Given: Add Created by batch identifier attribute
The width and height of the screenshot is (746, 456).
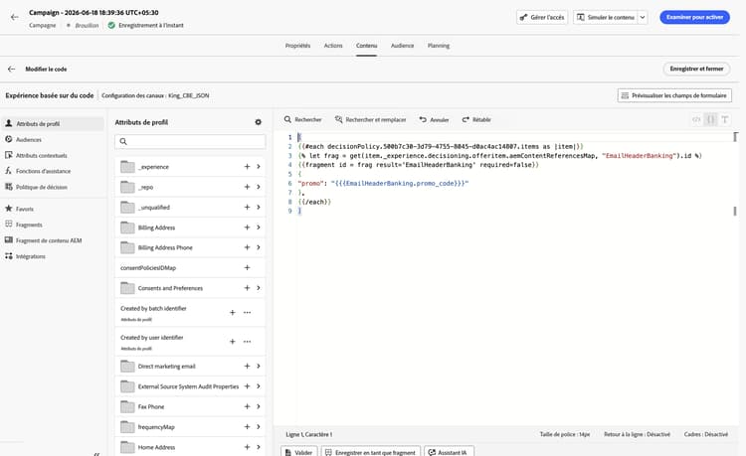Looking at the screenshot, I should coord(232,313).
